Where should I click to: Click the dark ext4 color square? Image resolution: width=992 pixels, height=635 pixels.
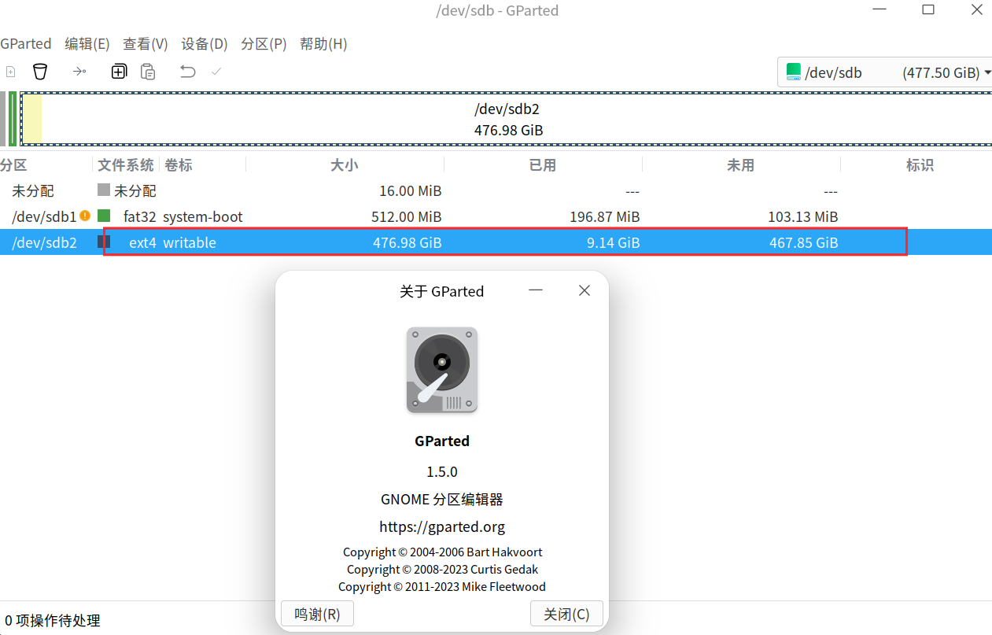[x=103, y=242]
